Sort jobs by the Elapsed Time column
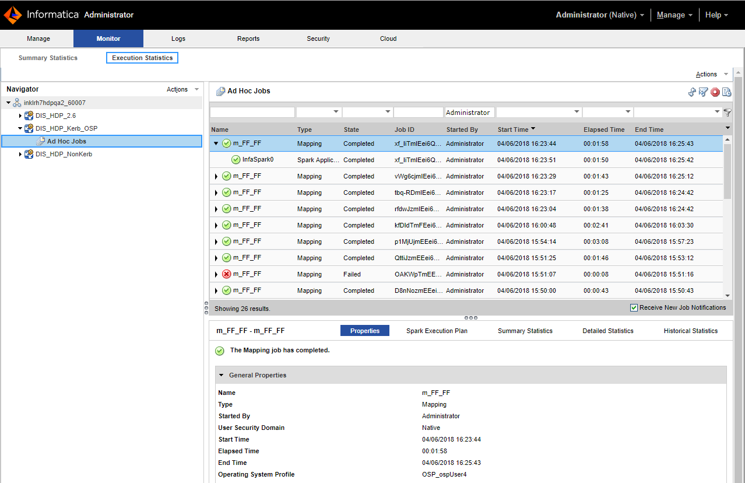Viewport: 745px width, 483px height. 604,129
